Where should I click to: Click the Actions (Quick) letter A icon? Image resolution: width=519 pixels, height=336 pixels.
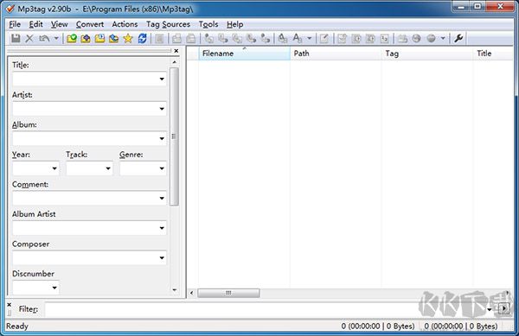pyautogui.click(x=298, y=38)
